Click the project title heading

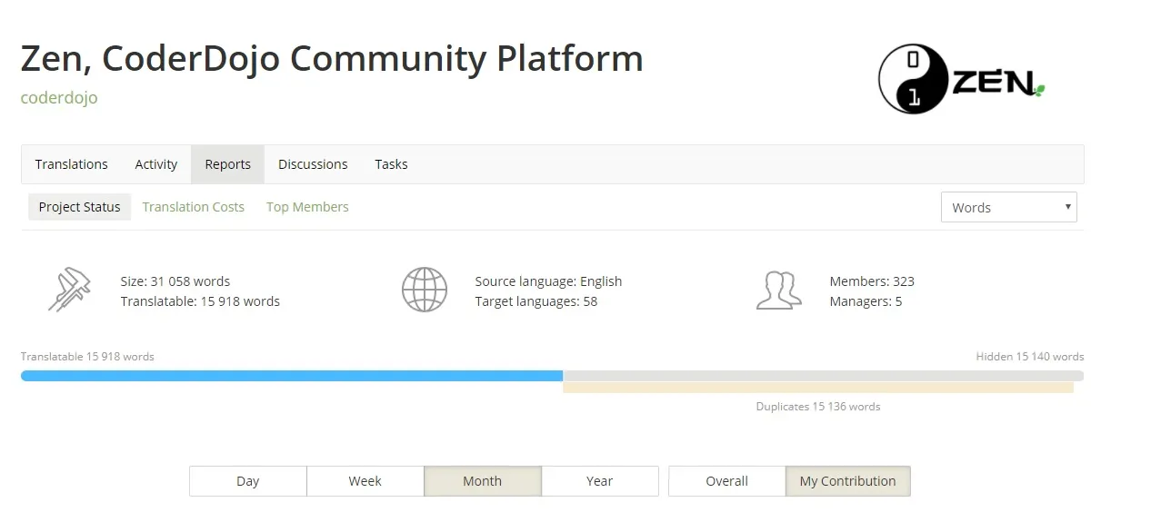pos(332,58)
